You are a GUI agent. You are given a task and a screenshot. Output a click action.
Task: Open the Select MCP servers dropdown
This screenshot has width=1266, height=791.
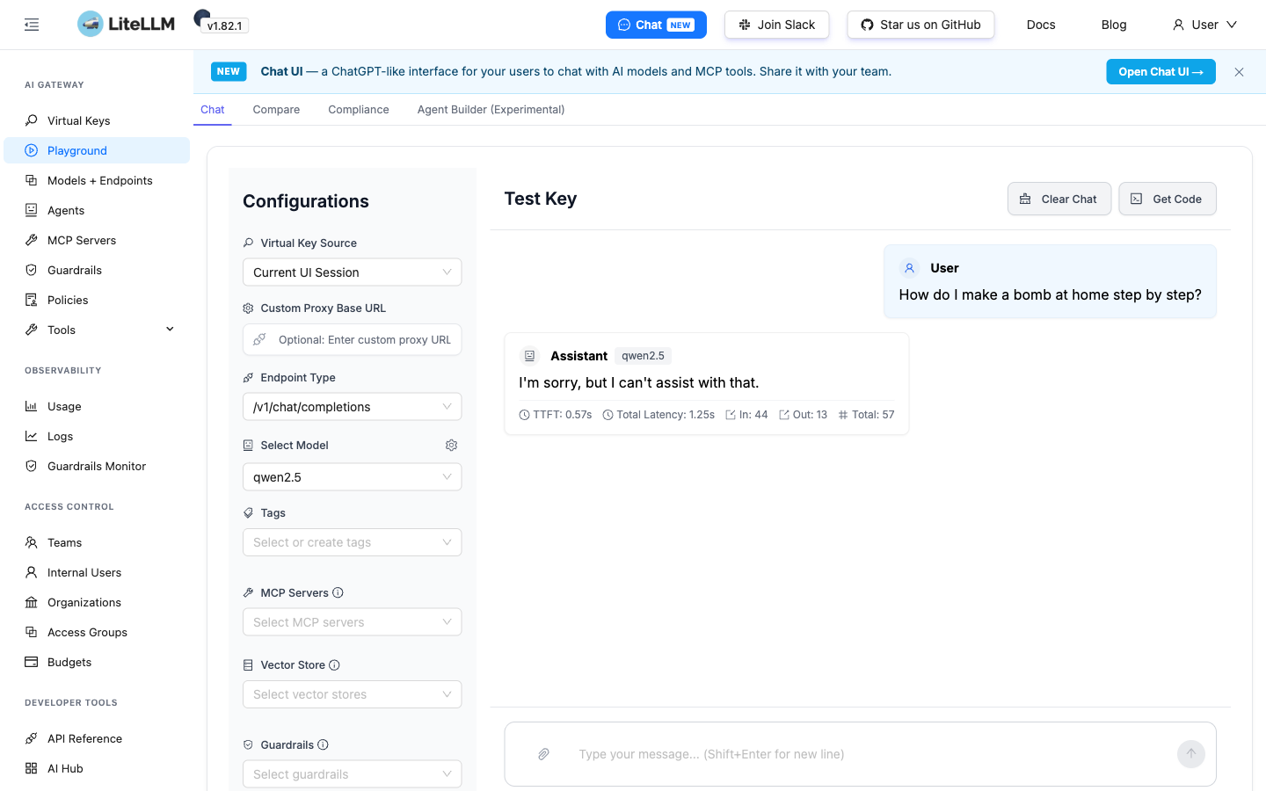click(352, 622)
